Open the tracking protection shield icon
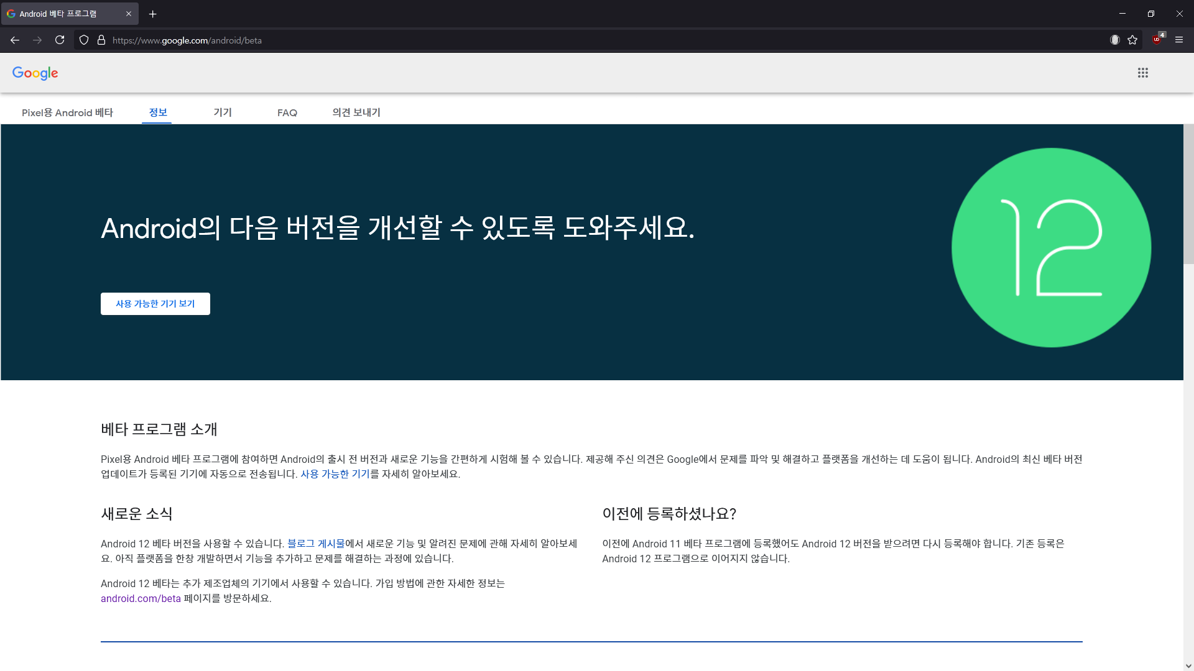Screen dimensions: 1194x671 coord(84,40)
